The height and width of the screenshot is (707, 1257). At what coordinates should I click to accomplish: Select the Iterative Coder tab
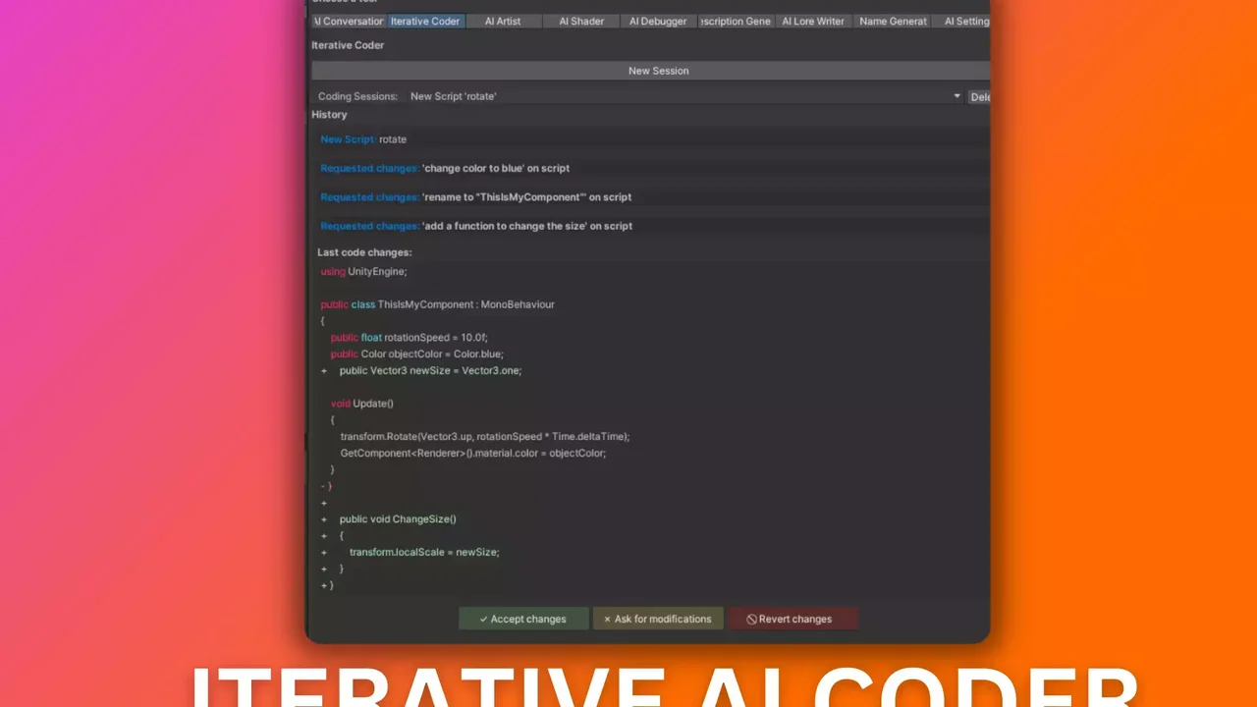tap(425, 21)
